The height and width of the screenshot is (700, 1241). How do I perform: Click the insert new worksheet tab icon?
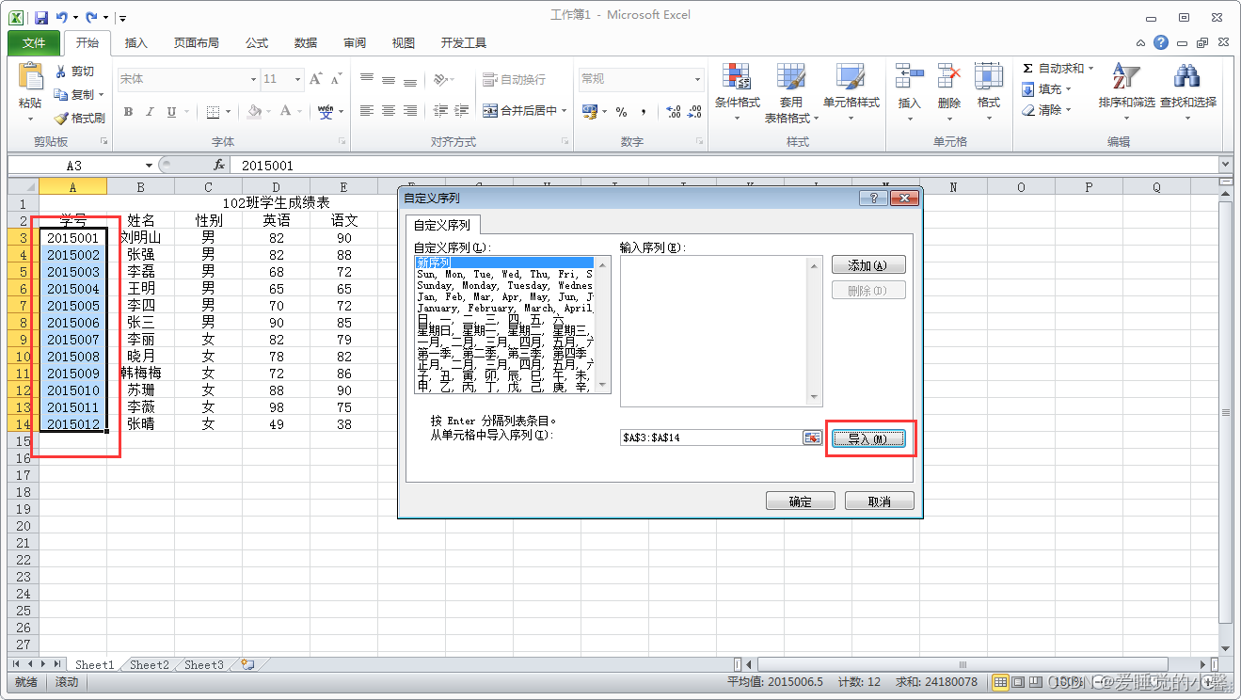click(247, 664)
